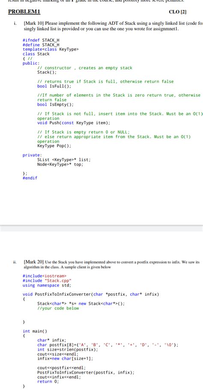Click the 'PostFixToInfixConverter(postfix, infix);' call
This screenshot has height=390, width=203.
(x=86, y=372)
